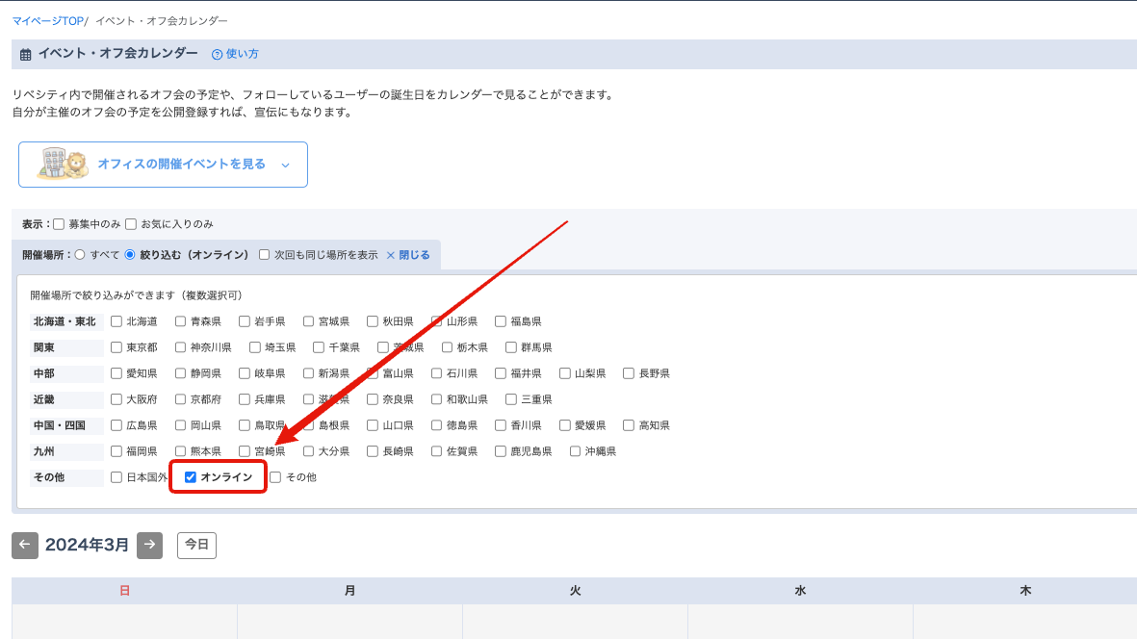Select the すべて radio button
Viewport: 1137px width, 639px height.
pos(80,255)
